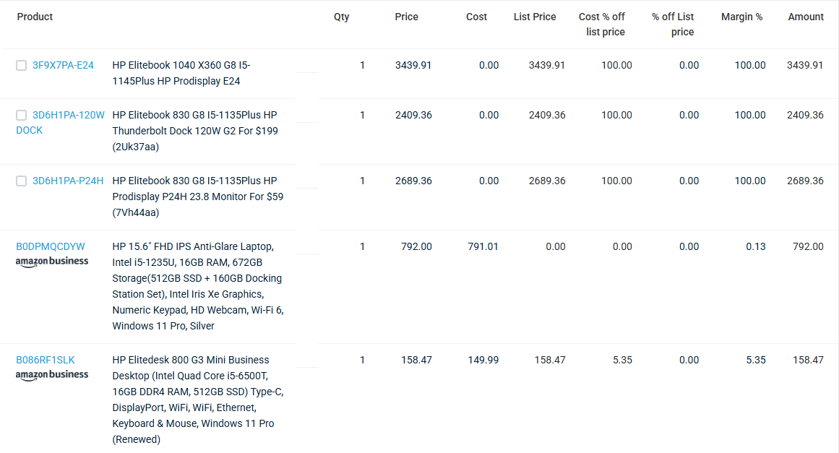
Task: Click the Qty column header
Action: tap(341, 17)
